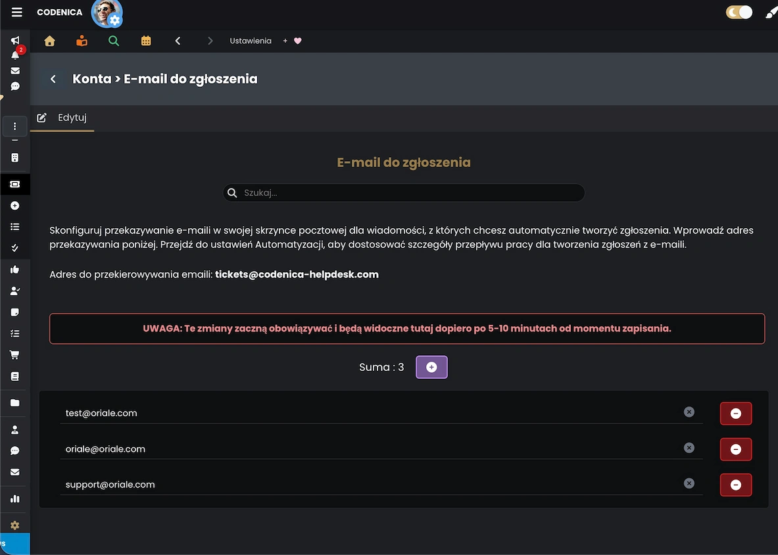
Task: Open the paintbrush theme customizer
Action: [771, 12]
